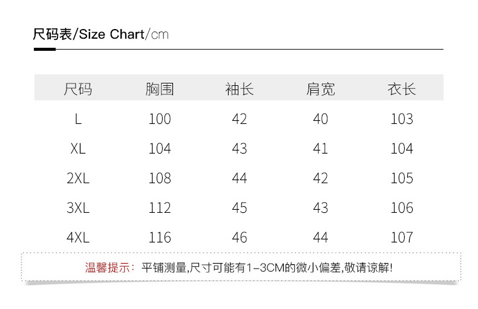Select garment length value 107

[x=402, y=238]
